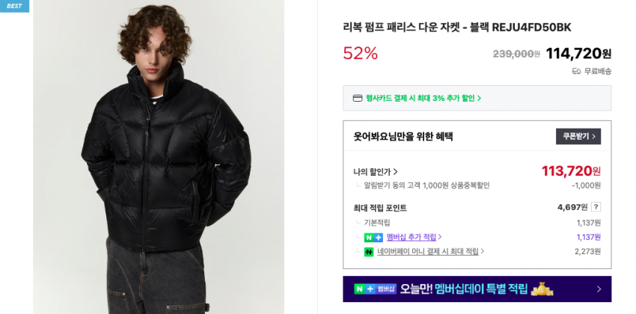Screen dimensions: 636x314
Task: Click the 쿠폰받기 button
Action: tap(578, 137)
